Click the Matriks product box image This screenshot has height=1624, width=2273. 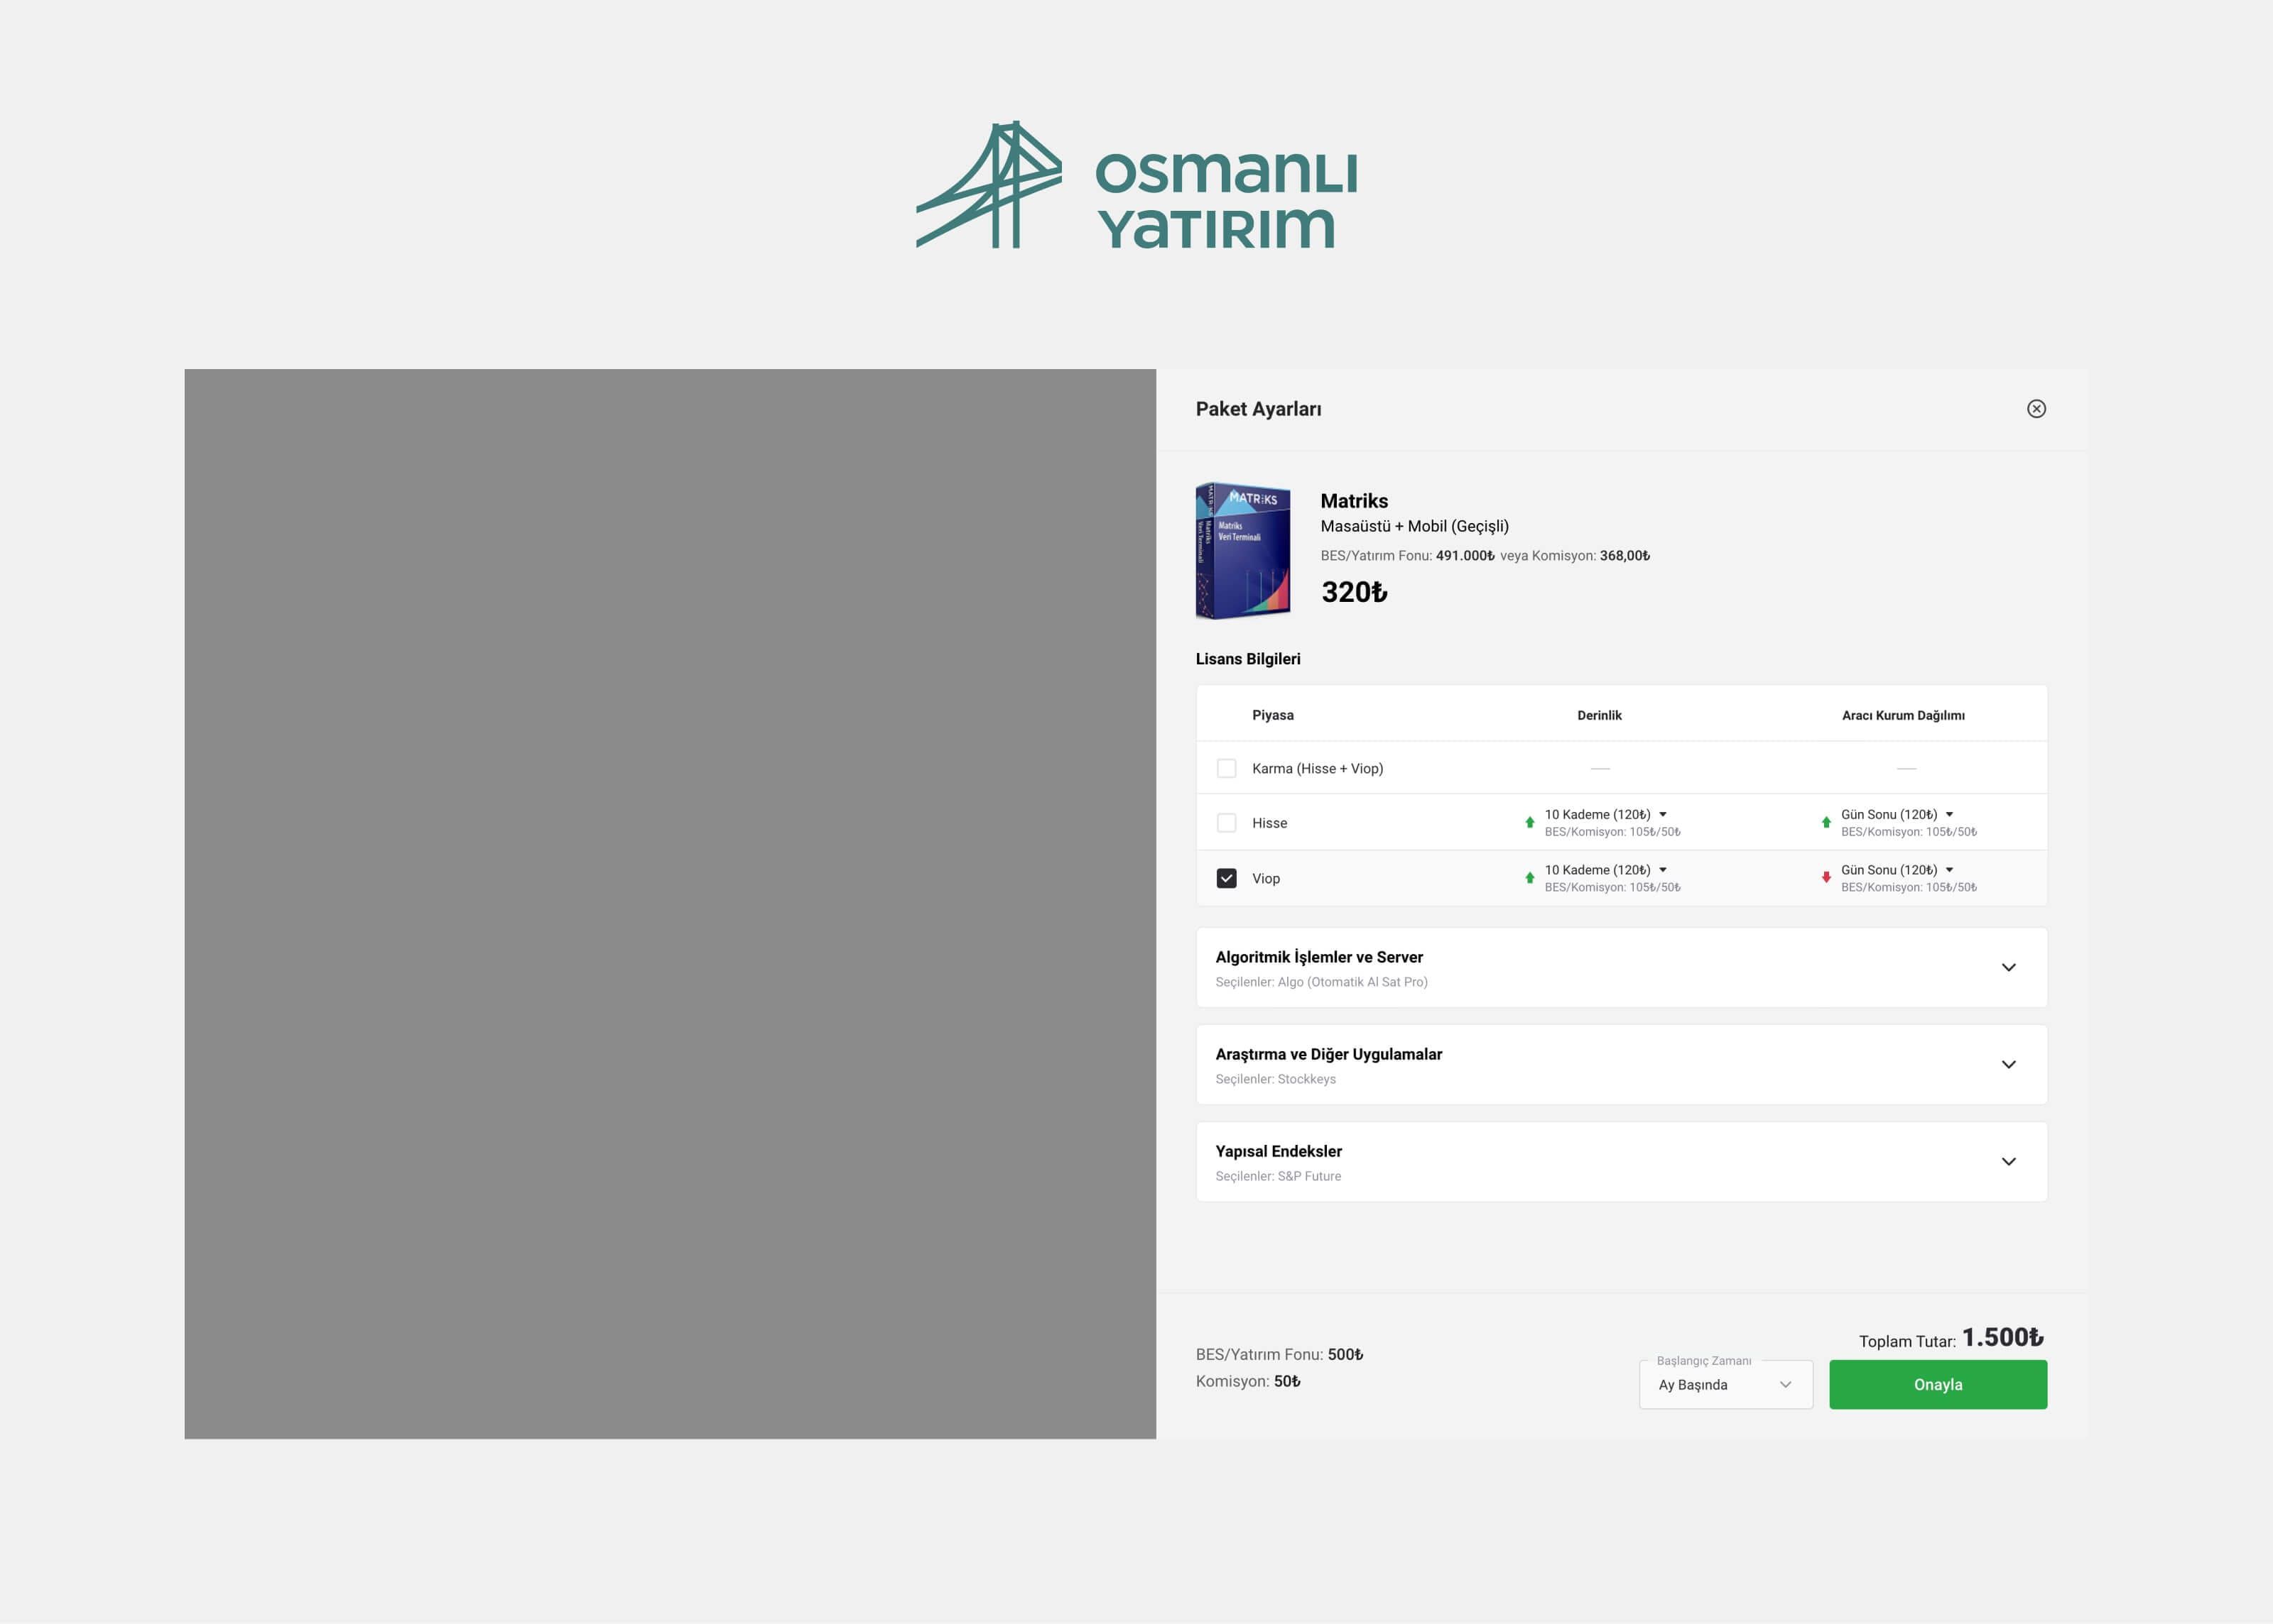(1242, 551)
